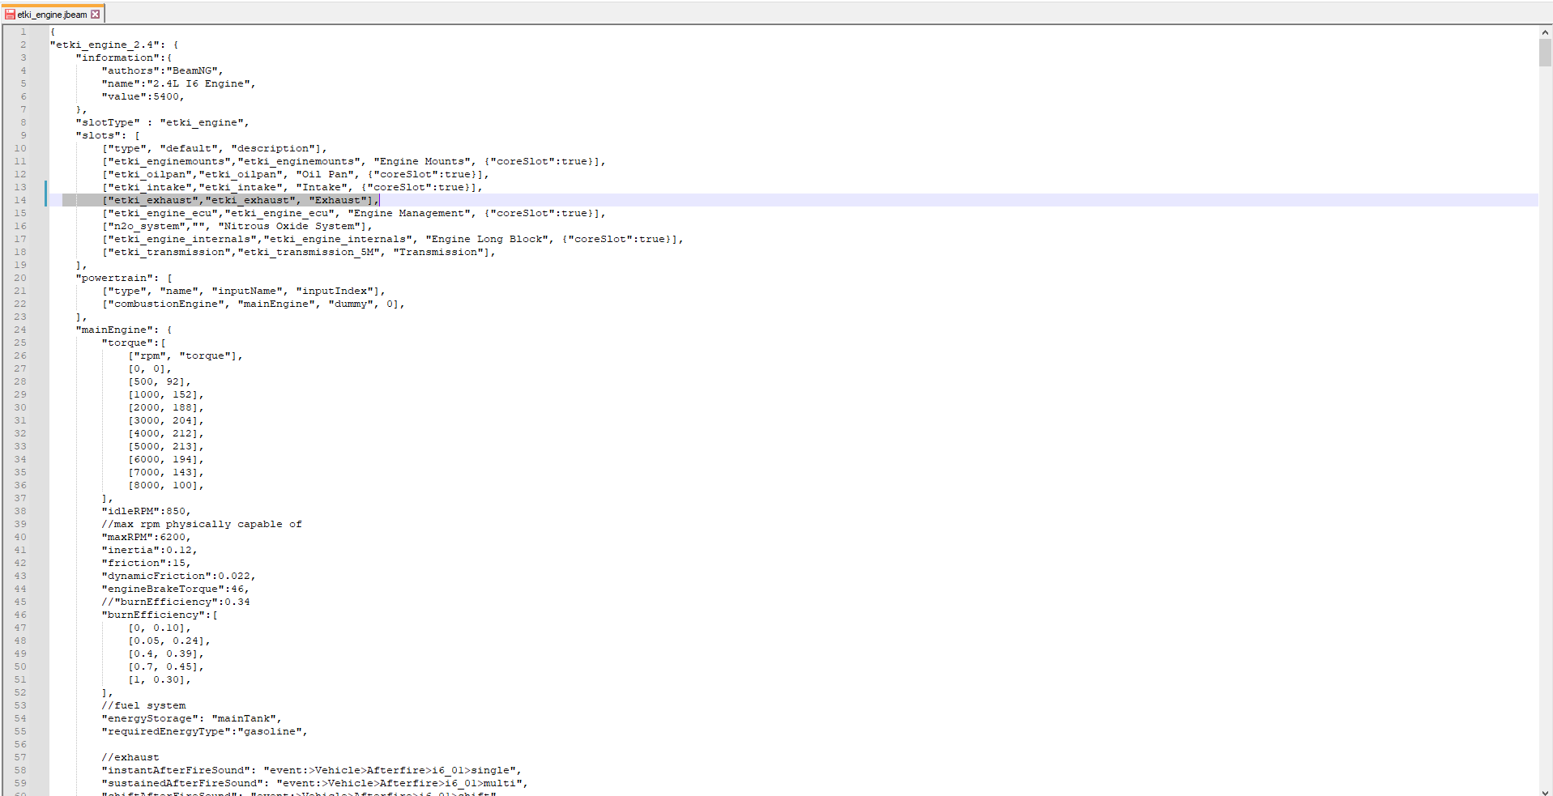Image resolution: width=1553 pixels, height=796 pixels.
Task: Click "Nitrous Oxide System" text
Action: click(x=289, y=226)
